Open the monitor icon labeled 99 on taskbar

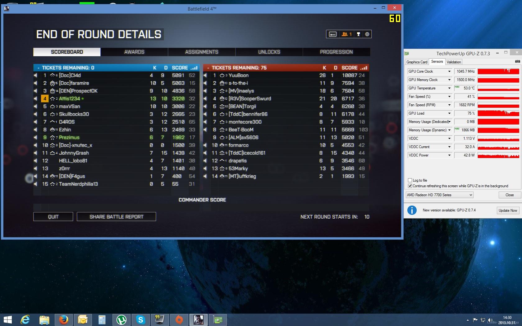pyautogui.click(x=160, y=320)
